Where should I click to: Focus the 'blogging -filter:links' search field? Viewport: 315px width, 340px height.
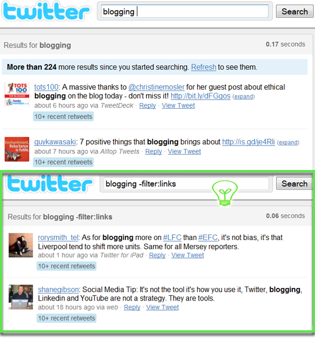[186, 184]
